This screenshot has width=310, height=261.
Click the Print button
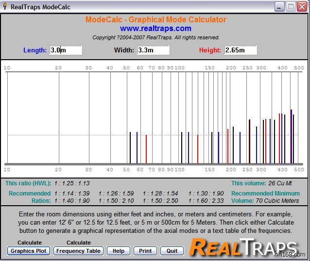(x=145, y=251)
